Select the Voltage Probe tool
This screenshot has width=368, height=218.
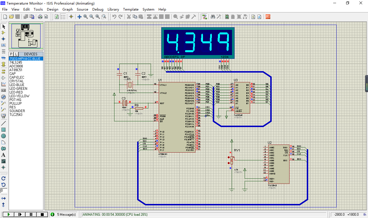pyautogui.click(x=4, y=103)
